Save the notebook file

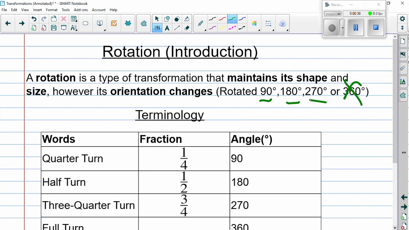tap(54, 28)
